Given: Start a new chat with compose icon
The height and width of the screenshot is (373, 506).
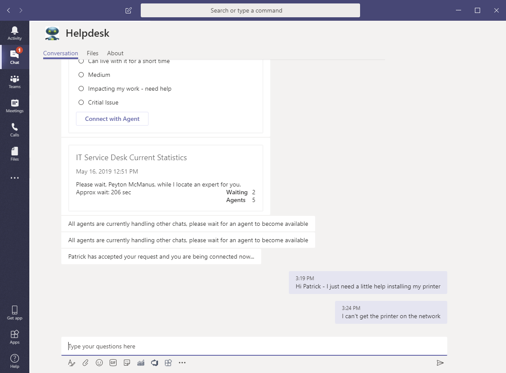Looking at the screenshot, I should (x=128, y=10).
